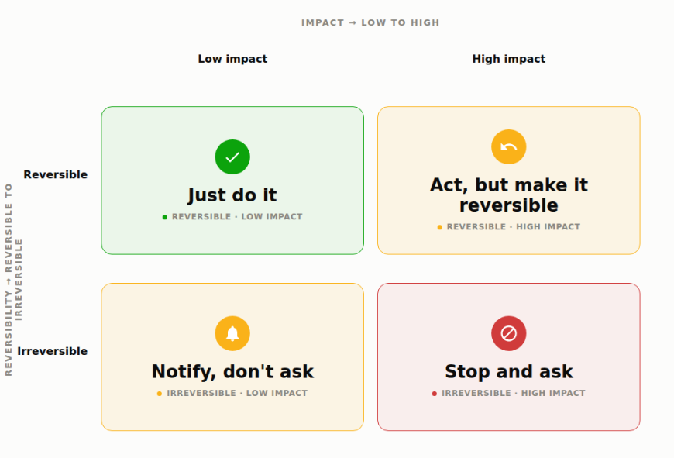674x458 pixels.
Task: Select the 'Reversible' row label
Action: pos(56,174)
